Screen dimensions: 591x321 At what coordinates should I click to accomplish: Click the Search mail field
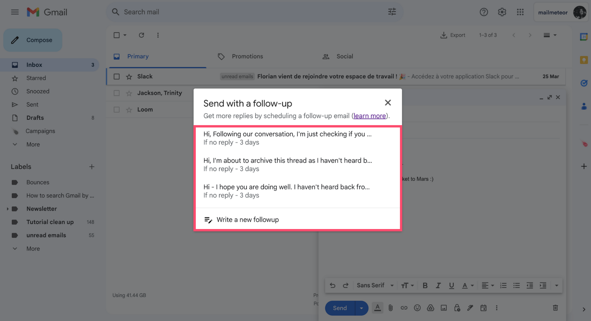pyautogui.click(x=254, y=12)
